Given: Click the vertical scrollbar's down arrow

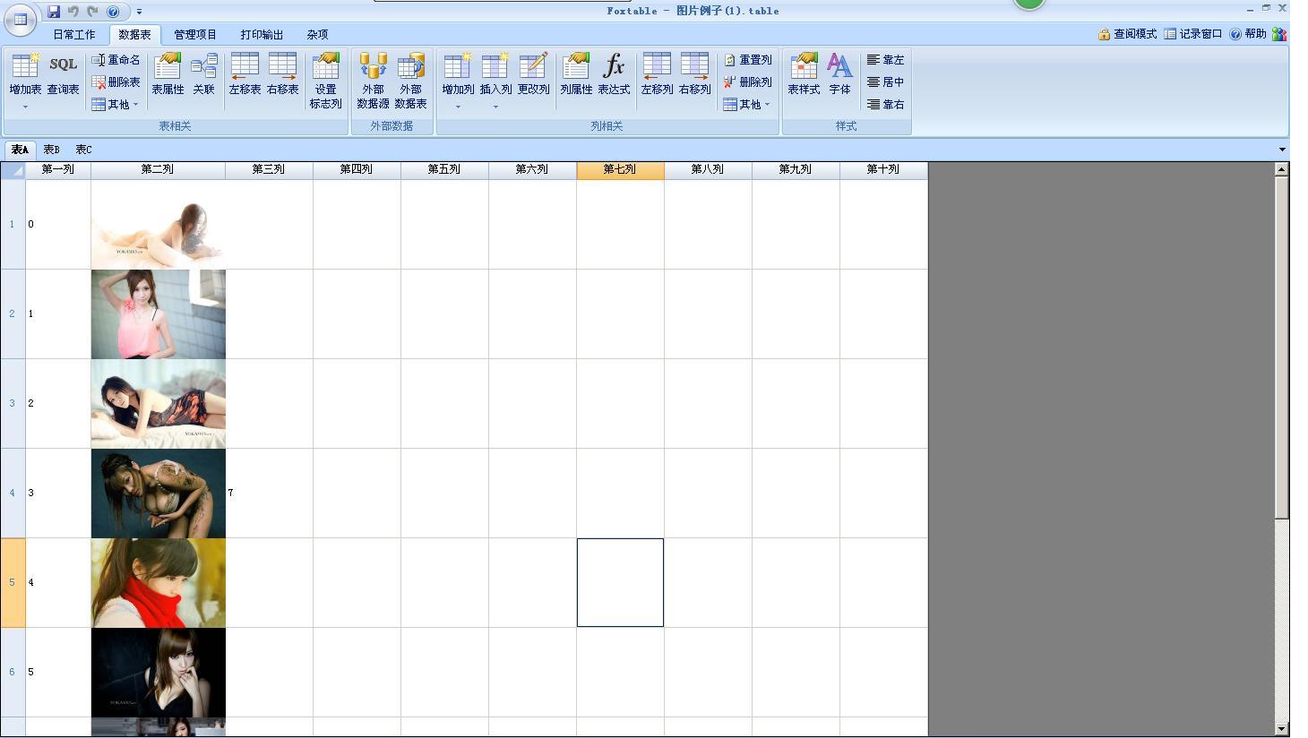Looking at the screenshot, I should (x=1281, y=729).
